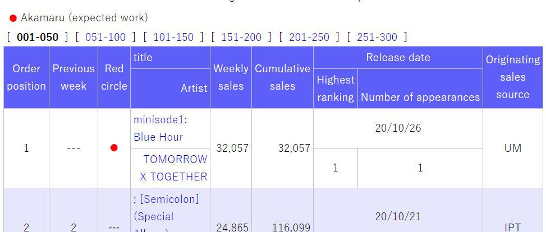Click the Previous week column header
This screenshot has height=232, width=546.
point(74,77)
